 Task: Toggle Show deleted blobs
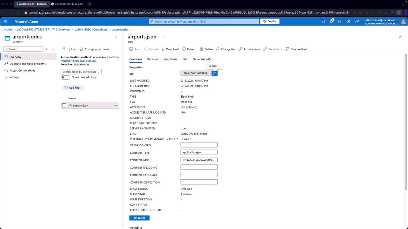point(65,77)
